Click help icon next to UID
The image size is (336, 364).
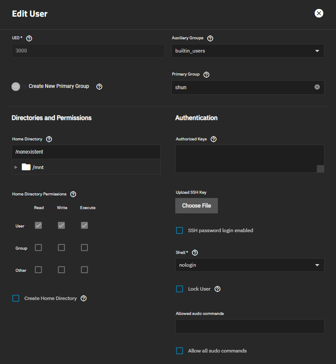29,38
